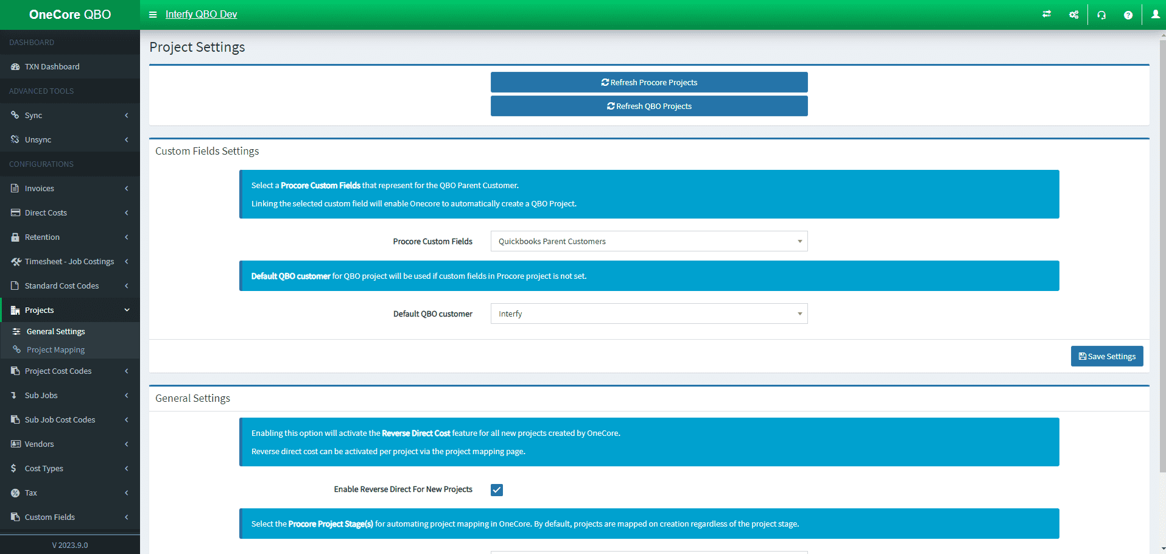Image resolution: width=1166 pixels, height=554 pixels.
Task: Click the Refresh Procore Projects button
Action: click(649, 82)
